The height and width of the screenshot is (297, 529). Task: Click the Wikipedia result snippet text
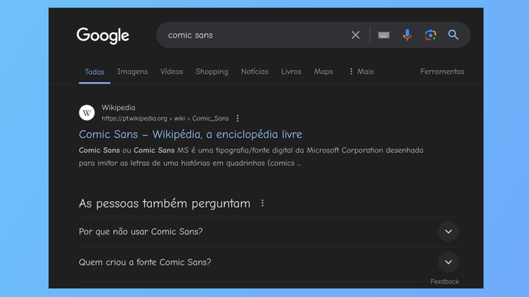pyautogui.click(x=251, y=157)
